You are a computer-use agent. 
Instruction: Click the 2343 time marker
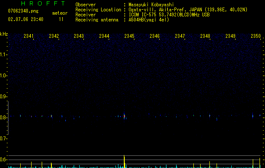79,36
